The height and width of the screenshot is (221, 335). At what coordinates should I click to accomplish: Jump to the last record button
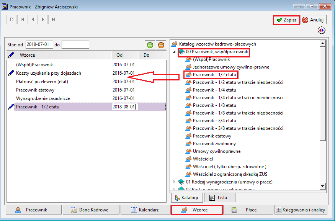53,20
